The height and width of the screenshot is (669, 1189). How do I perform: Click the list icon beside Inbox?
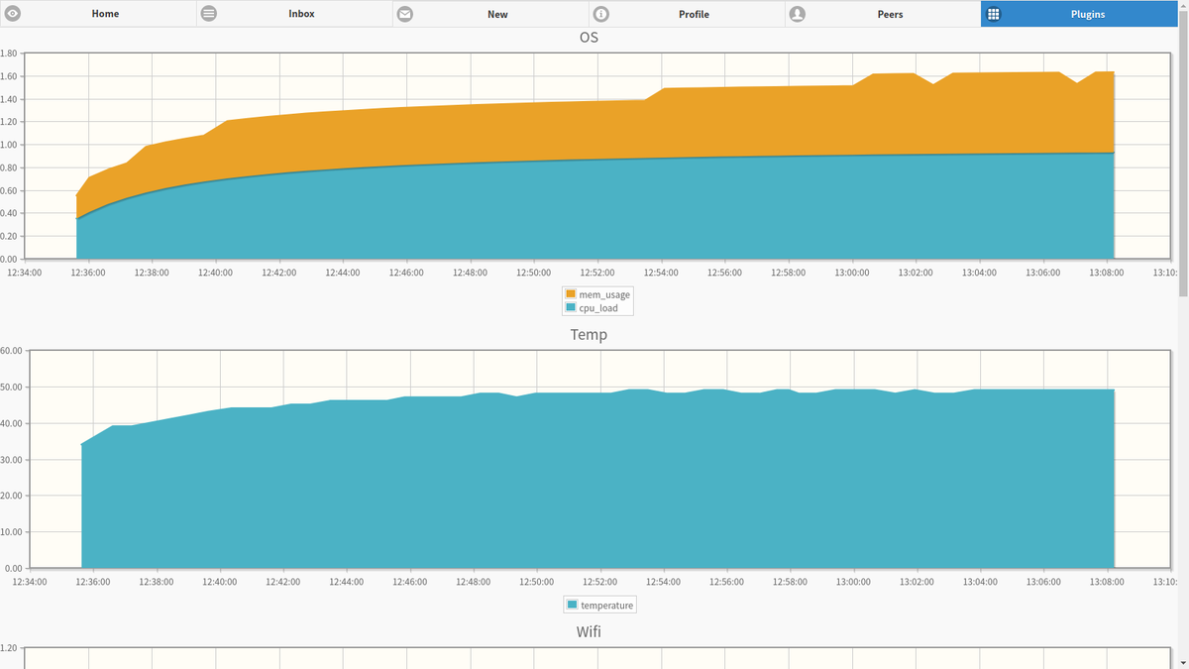pos(208,14)
